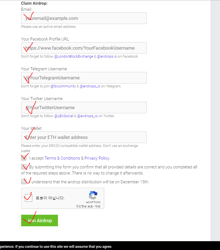Follow the @LondonBlockExchange Facebook link
Viewport: 220px width, 250px height.
74,57
